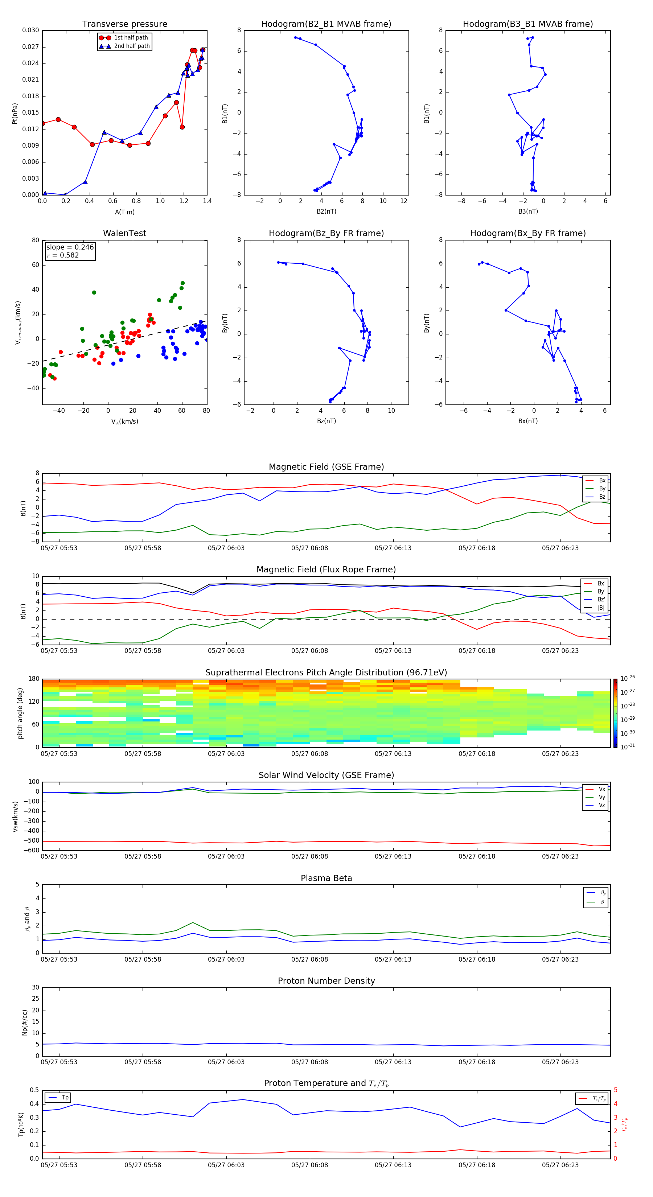Screen dimensions: 653x1197
Task: Select the "Hodogram(B2_B1 MVAB frame)" title
Action: pos(326,24)
